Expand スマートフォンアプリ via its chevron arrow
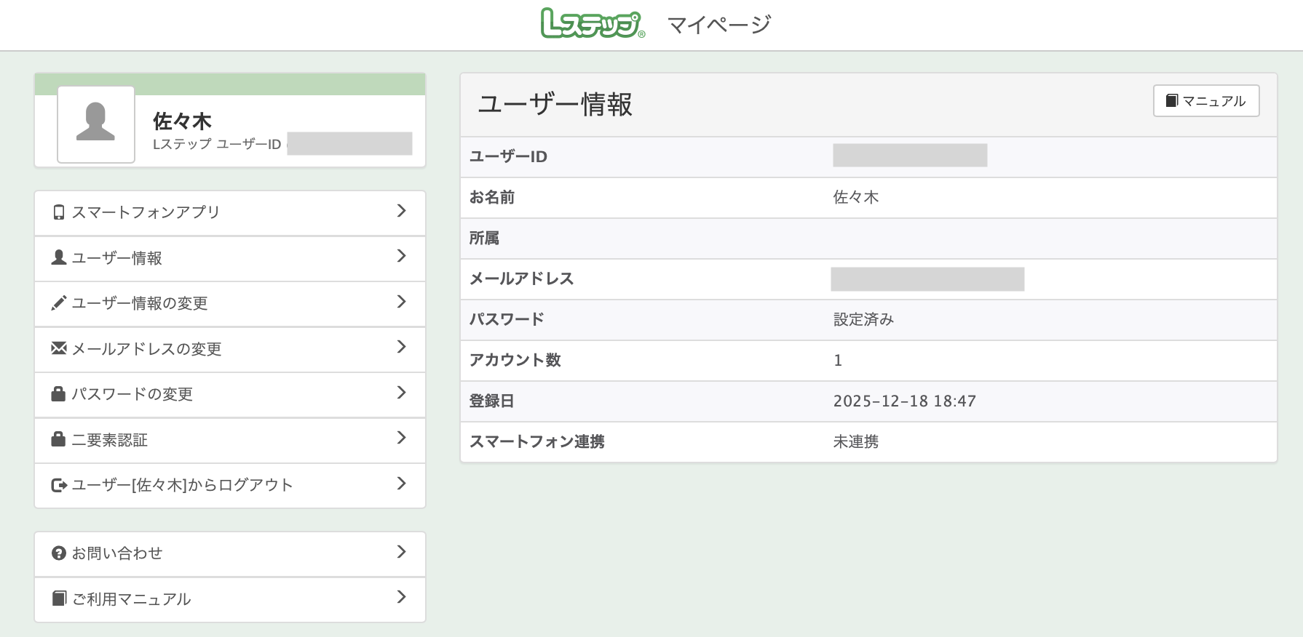Screen dimensions: 1303x637 (401, 211)
